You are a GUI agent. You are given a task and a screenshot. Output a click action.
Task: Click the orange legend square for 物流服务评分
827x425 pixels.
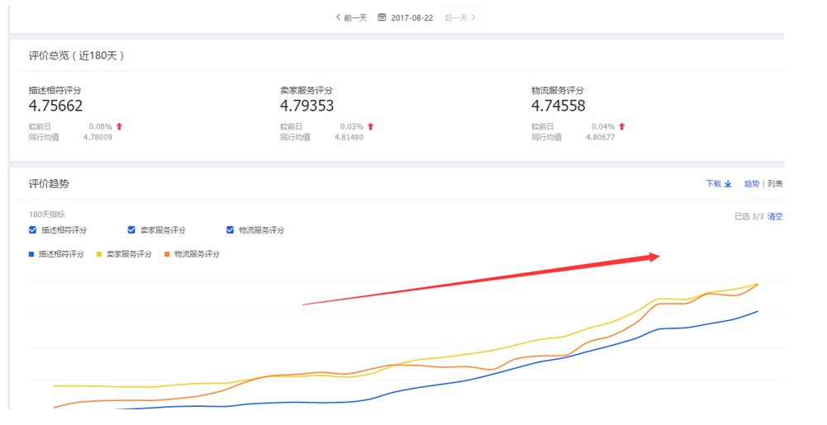pos(167,254)
